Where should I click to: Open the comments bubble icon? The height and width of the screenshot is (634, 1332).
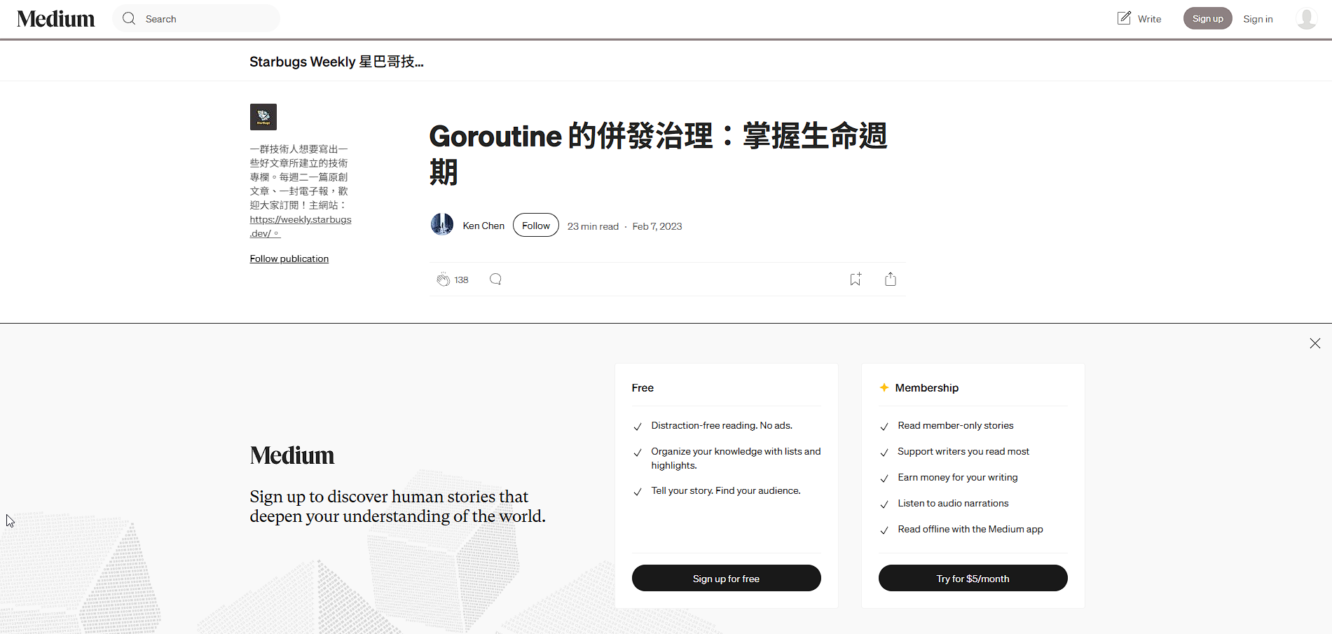495,279
